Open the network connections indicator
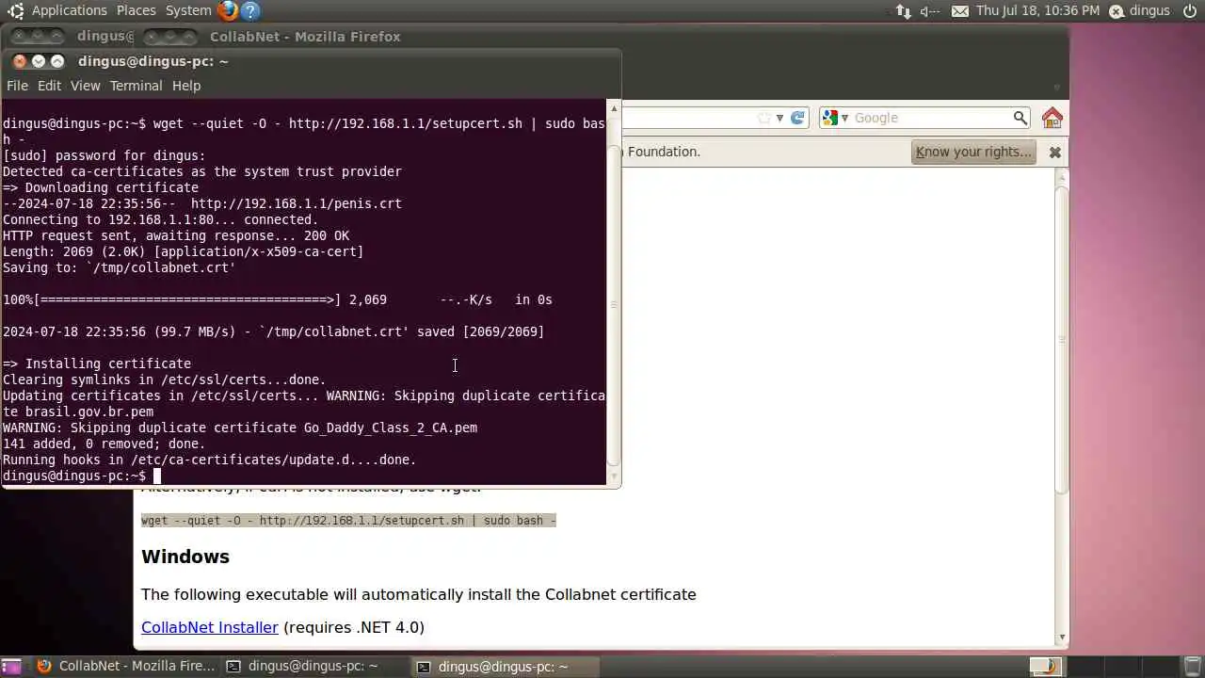Screen dimensions: 1205x678 [904, 11]
